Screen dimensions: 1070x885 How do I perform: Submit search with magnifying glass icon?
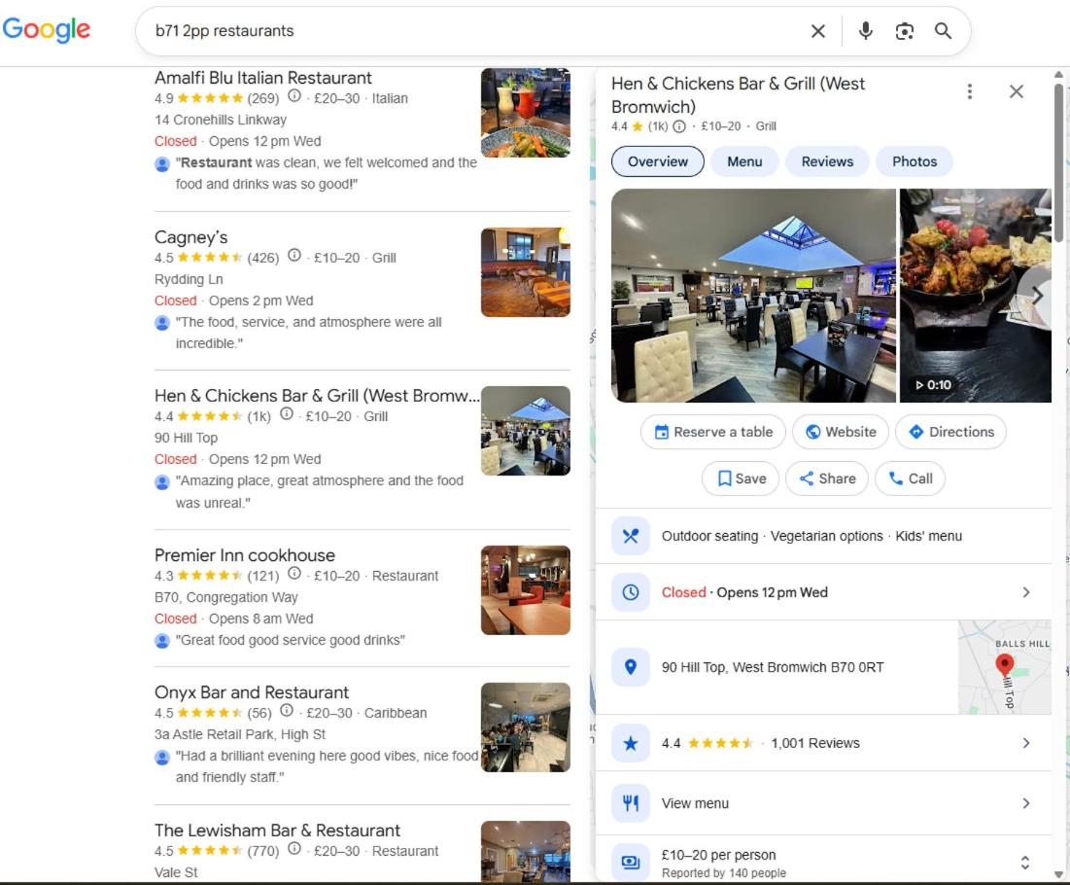[x=943, y=31]
